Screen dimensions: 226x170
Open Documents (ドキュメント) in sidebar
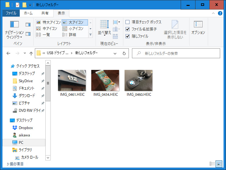(x=27, y=88)
